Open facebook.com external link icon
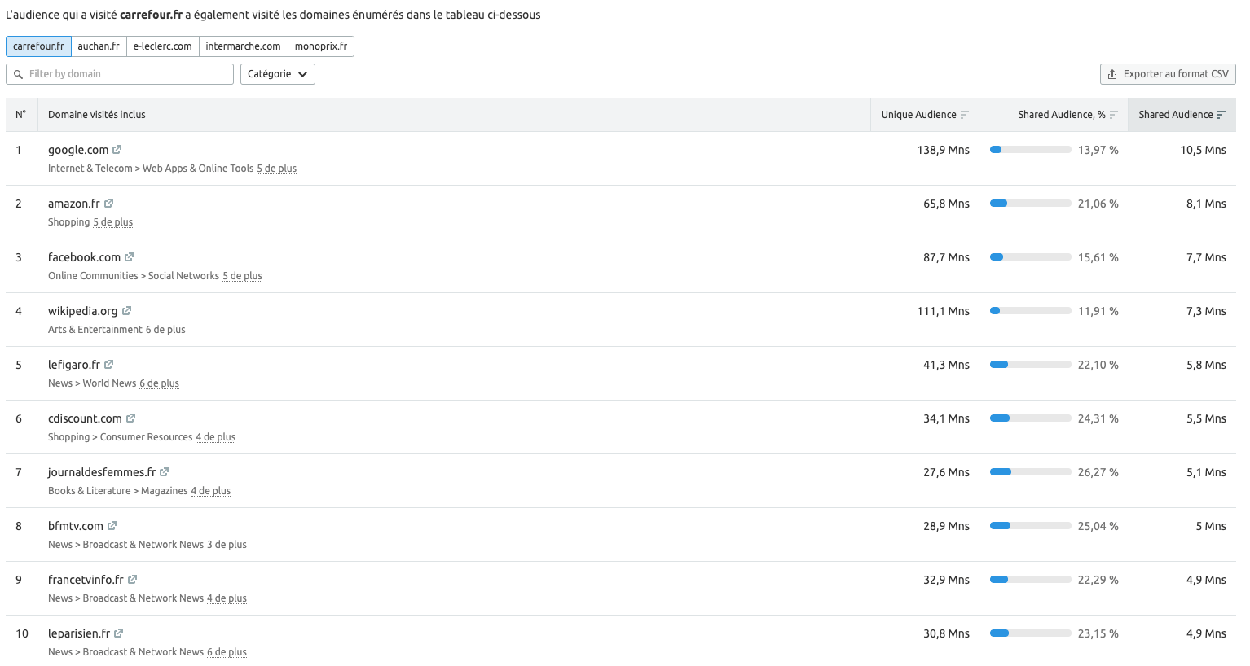Viewport: 1250px width, 666px height. click(x=129, y=257)
